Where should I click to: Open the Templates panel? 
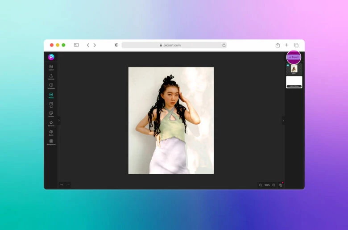point(51,86)
